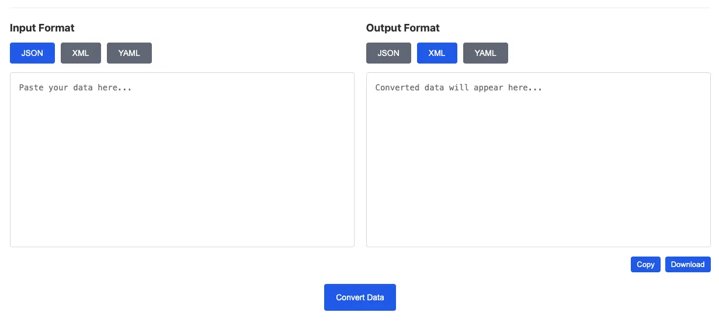Choose YAML as the output format
719x330 pixels.
[485, 53]
